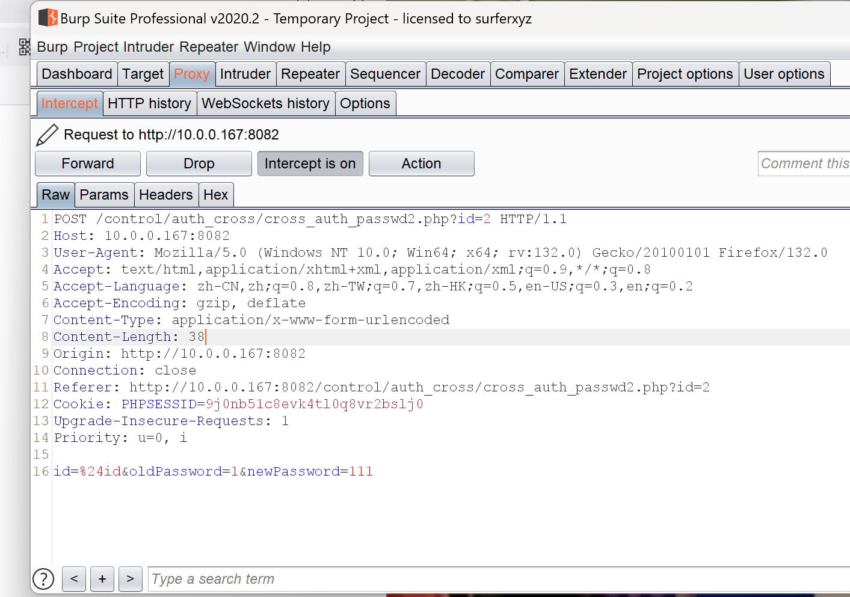
Task: Select the Raw message view tab
Action: [56, 195]
